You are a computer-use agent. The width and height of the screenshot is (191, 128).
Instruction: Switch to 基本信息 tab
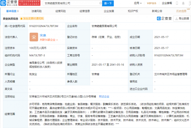12,11
